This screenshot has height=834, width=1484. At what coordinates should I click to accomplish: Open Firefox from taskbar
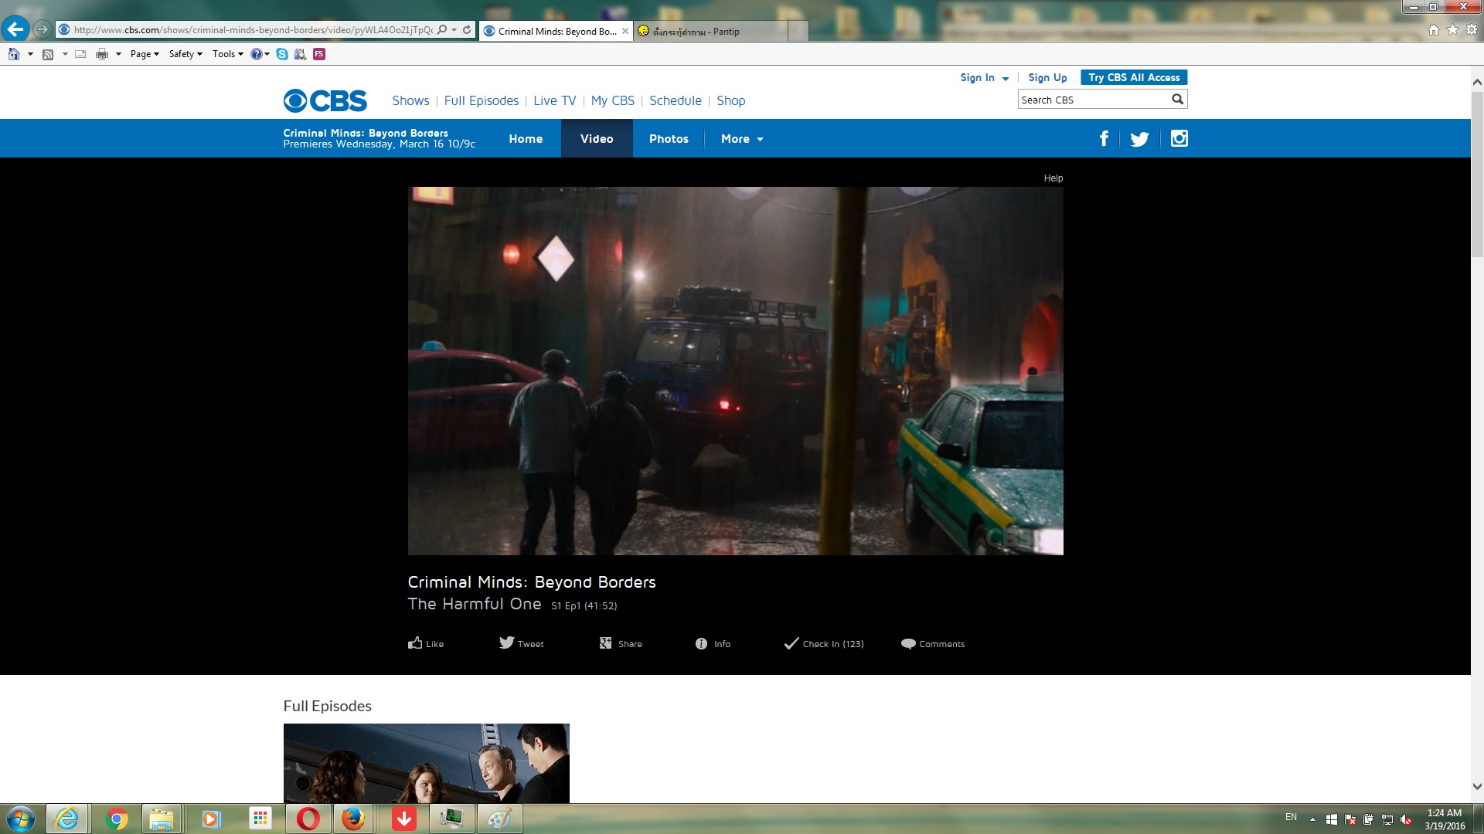tap(353, 819)
